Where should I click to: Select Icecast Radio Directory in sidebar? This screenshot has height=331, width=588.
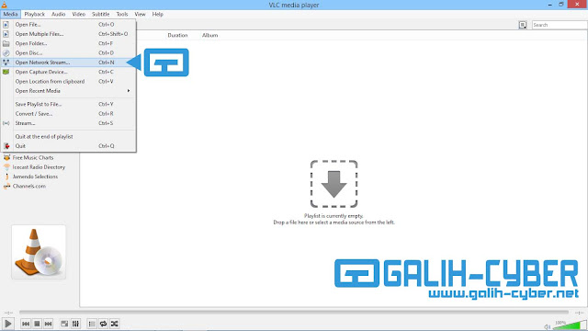pos(39,167)
